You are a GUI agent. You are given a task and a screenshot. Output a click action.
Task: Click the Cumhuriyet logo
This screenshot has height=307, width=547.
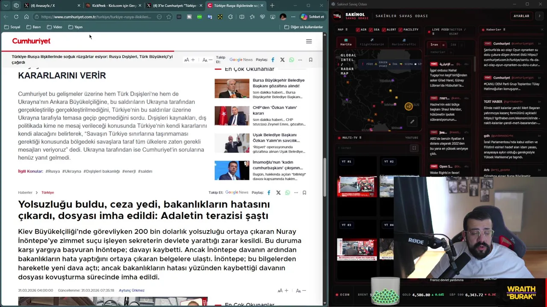point(31,41)
